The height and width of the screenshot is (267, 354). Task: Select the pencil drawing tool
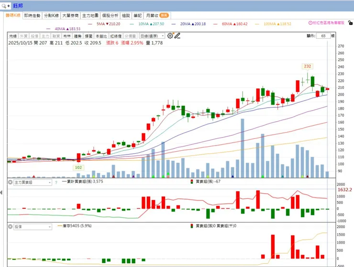[177, 36]
